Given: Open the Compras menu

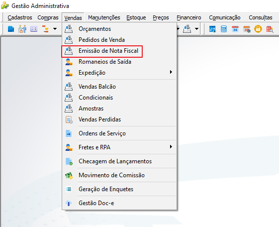Looking at the screenshot, I should click(x=48, y=17).
